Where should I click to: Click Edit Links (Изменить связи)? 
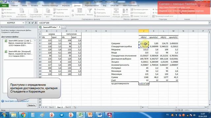(x=61, y=16)
